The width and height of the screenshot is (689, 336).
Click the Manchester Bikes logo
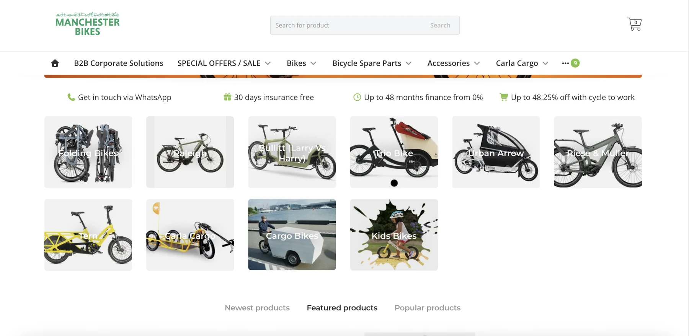click(87, 24)
